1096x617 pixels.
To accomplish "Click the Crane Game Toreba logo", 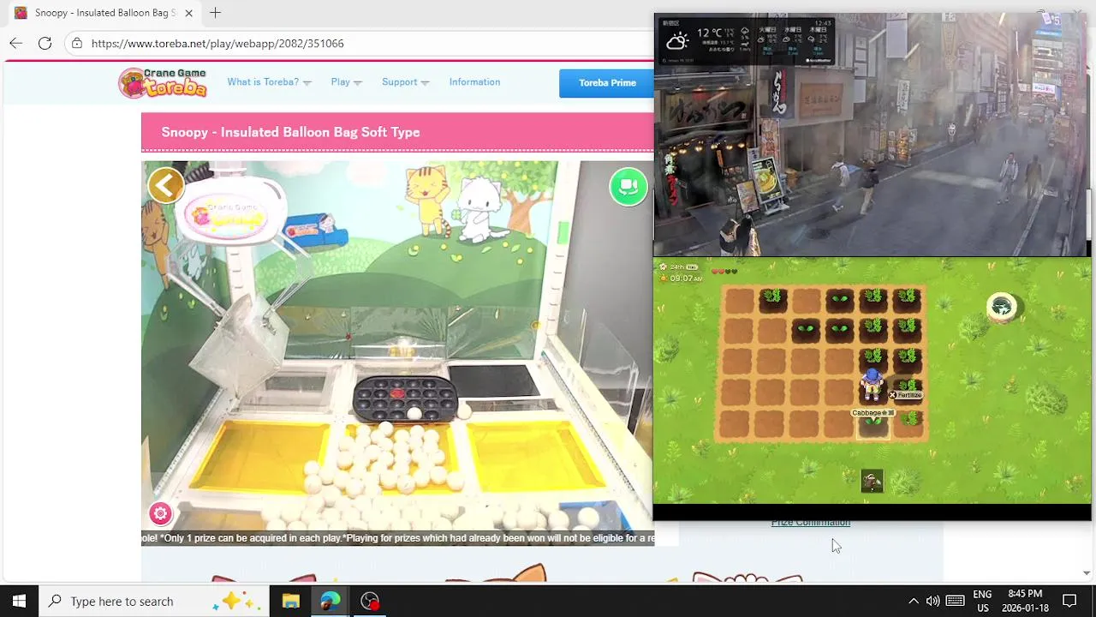I will click(163, 82).
